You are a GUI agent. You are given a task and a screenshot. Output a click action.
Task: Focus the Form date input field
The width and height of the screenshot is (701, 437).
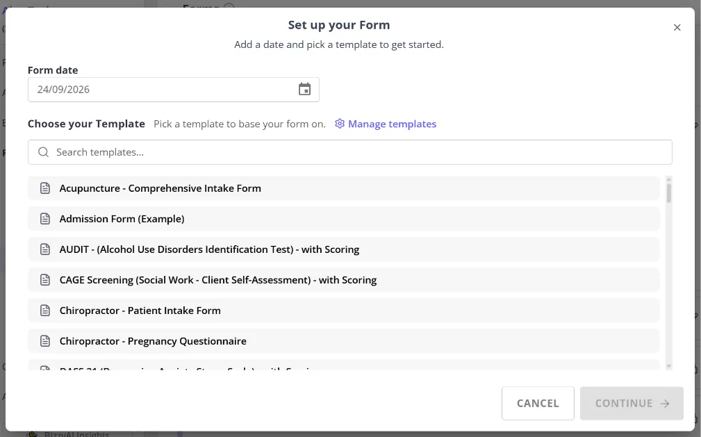pos(174,90)
